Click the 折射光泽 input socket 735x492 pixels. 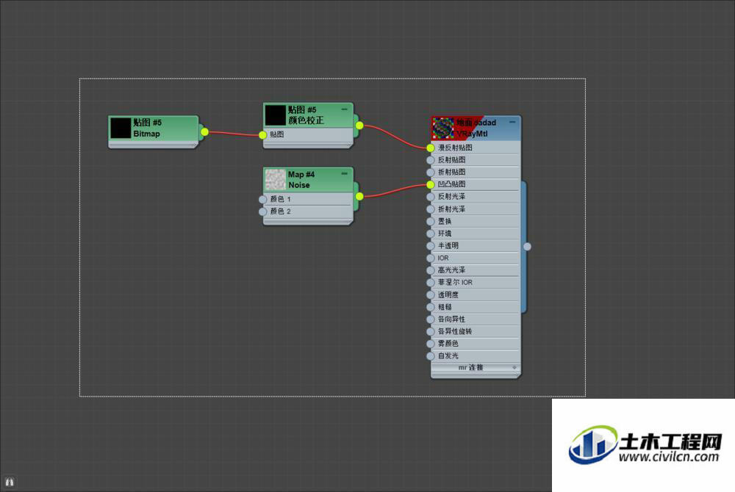(430, 209)
